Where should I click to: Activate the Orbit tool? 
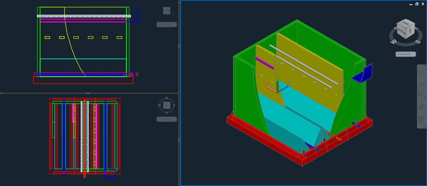[422, 106]
